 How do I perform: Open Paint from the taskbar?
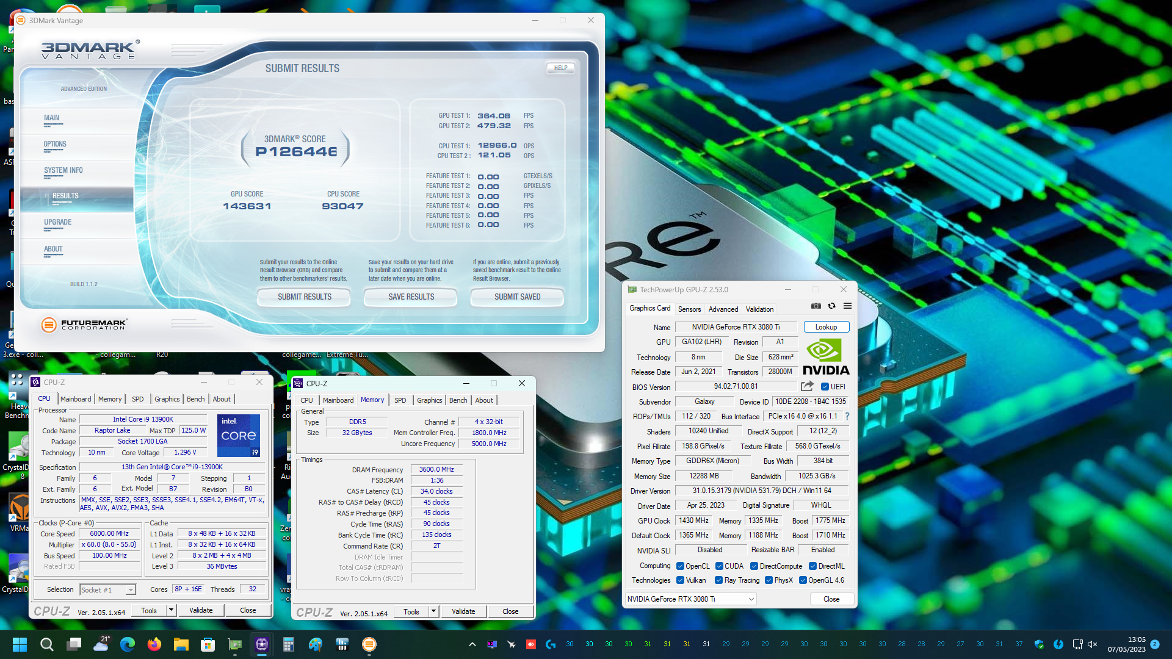[316, 644]
